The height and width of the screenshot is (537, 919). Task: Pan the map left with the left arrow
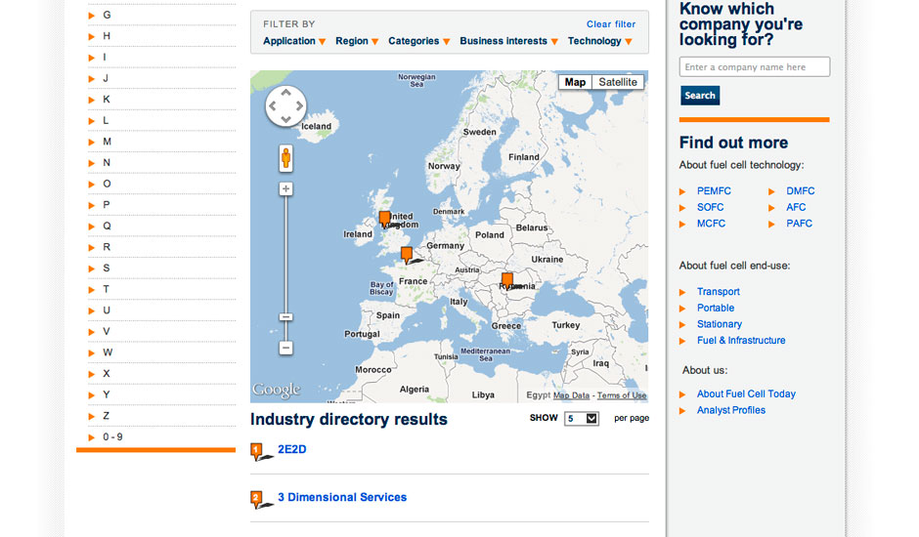[x=273, y=106]
